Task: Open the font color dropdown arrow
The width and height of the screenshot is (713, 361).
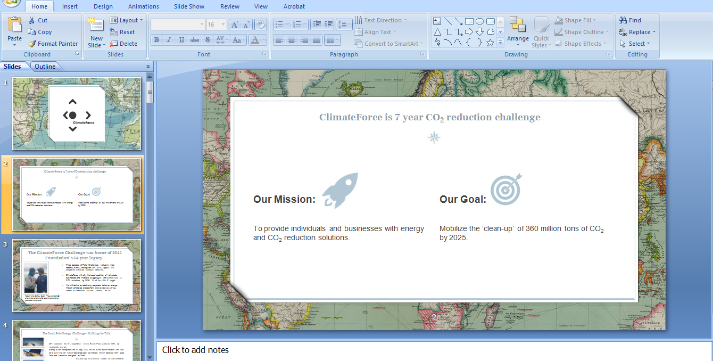Action: [x=264, y=40]
